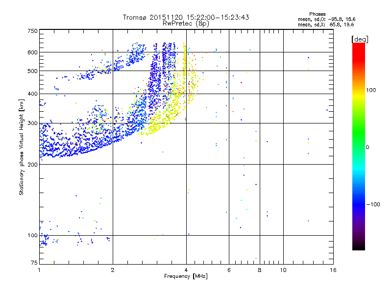
Task: Click the x-axis label '2'
Action: tap(113, 270)
